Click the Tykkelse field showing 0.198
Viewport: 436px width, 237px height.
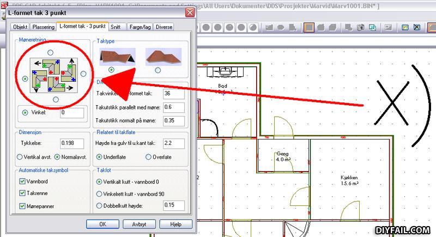click(x=72, y=143)
